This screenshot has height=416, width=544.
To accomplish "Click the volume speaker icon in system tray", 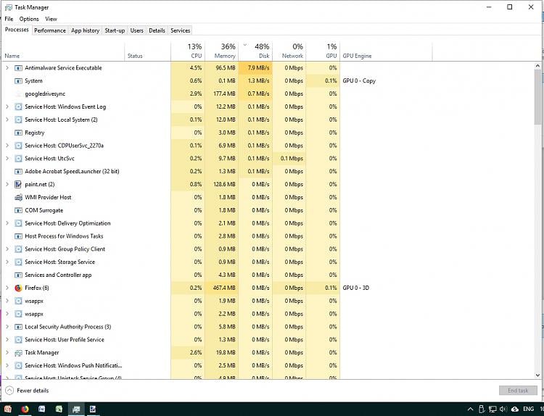I will click(x=503, y=409).
